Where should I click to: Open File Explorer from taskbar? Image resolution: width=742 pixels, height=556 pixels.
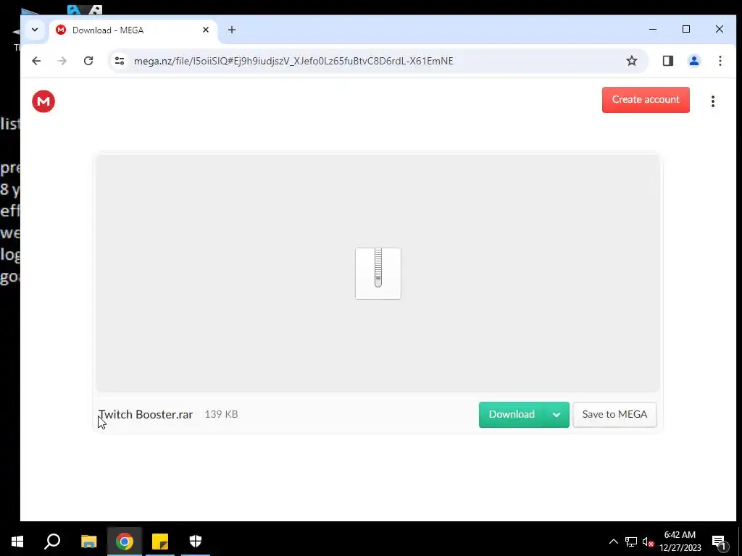point(88,542)
